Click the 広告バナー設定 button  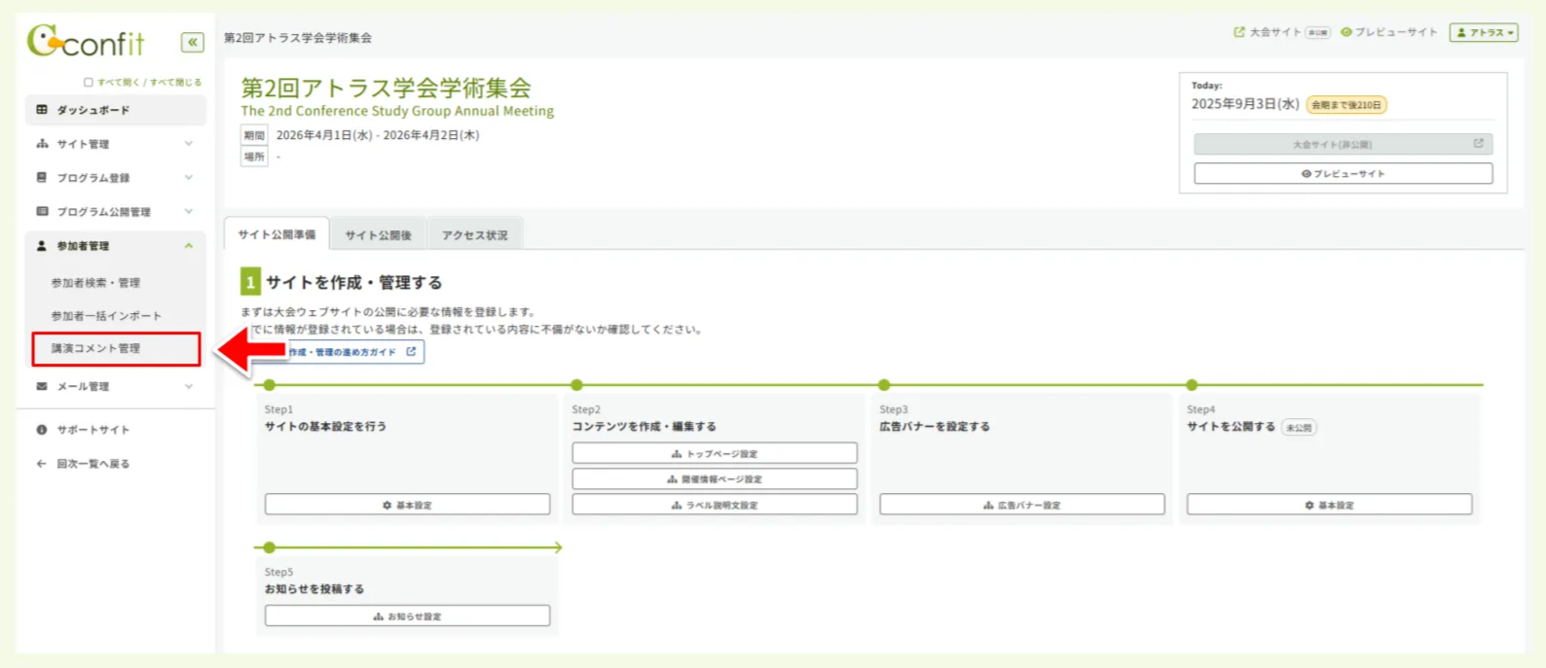1022,505
